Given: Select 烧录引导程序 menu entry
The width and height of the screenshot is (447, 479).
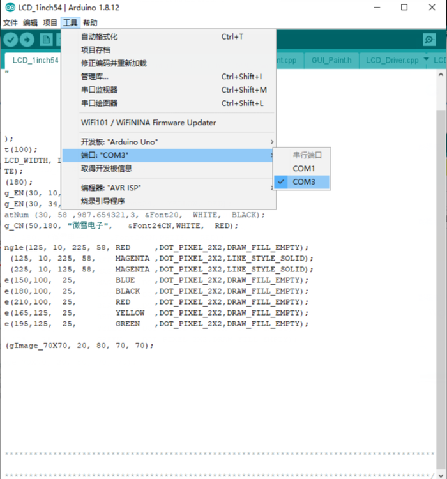Looking at the screenshot, I should [x=169, y=201].
